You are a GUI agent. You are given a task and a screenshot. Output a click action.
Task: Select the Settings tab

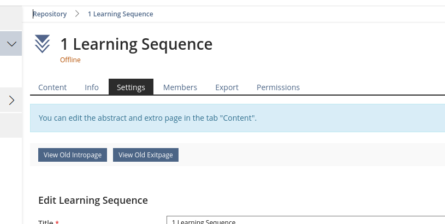coord(131,87)
